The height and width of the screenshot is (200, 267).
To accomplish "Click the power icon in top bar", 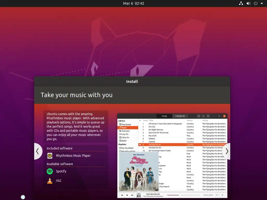I will [x=256, y=3].
